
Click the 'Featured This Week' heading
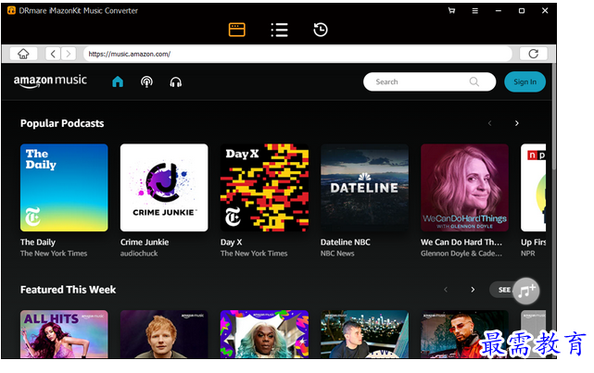tap(69, 290)
